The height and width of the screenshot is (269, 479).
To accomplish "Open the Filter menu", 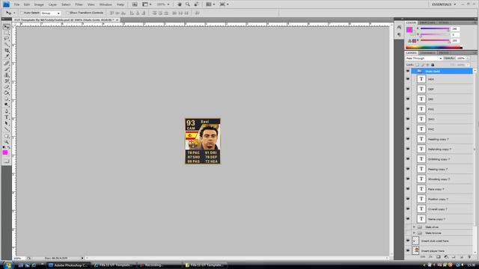I will point(79,4).
